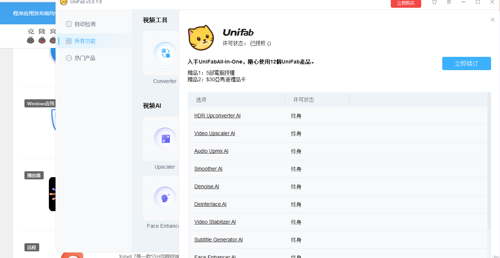This screenshot has width=500, height=258.
Task: Select 所有功能 in the sidebar
Action: pos(85,41)
